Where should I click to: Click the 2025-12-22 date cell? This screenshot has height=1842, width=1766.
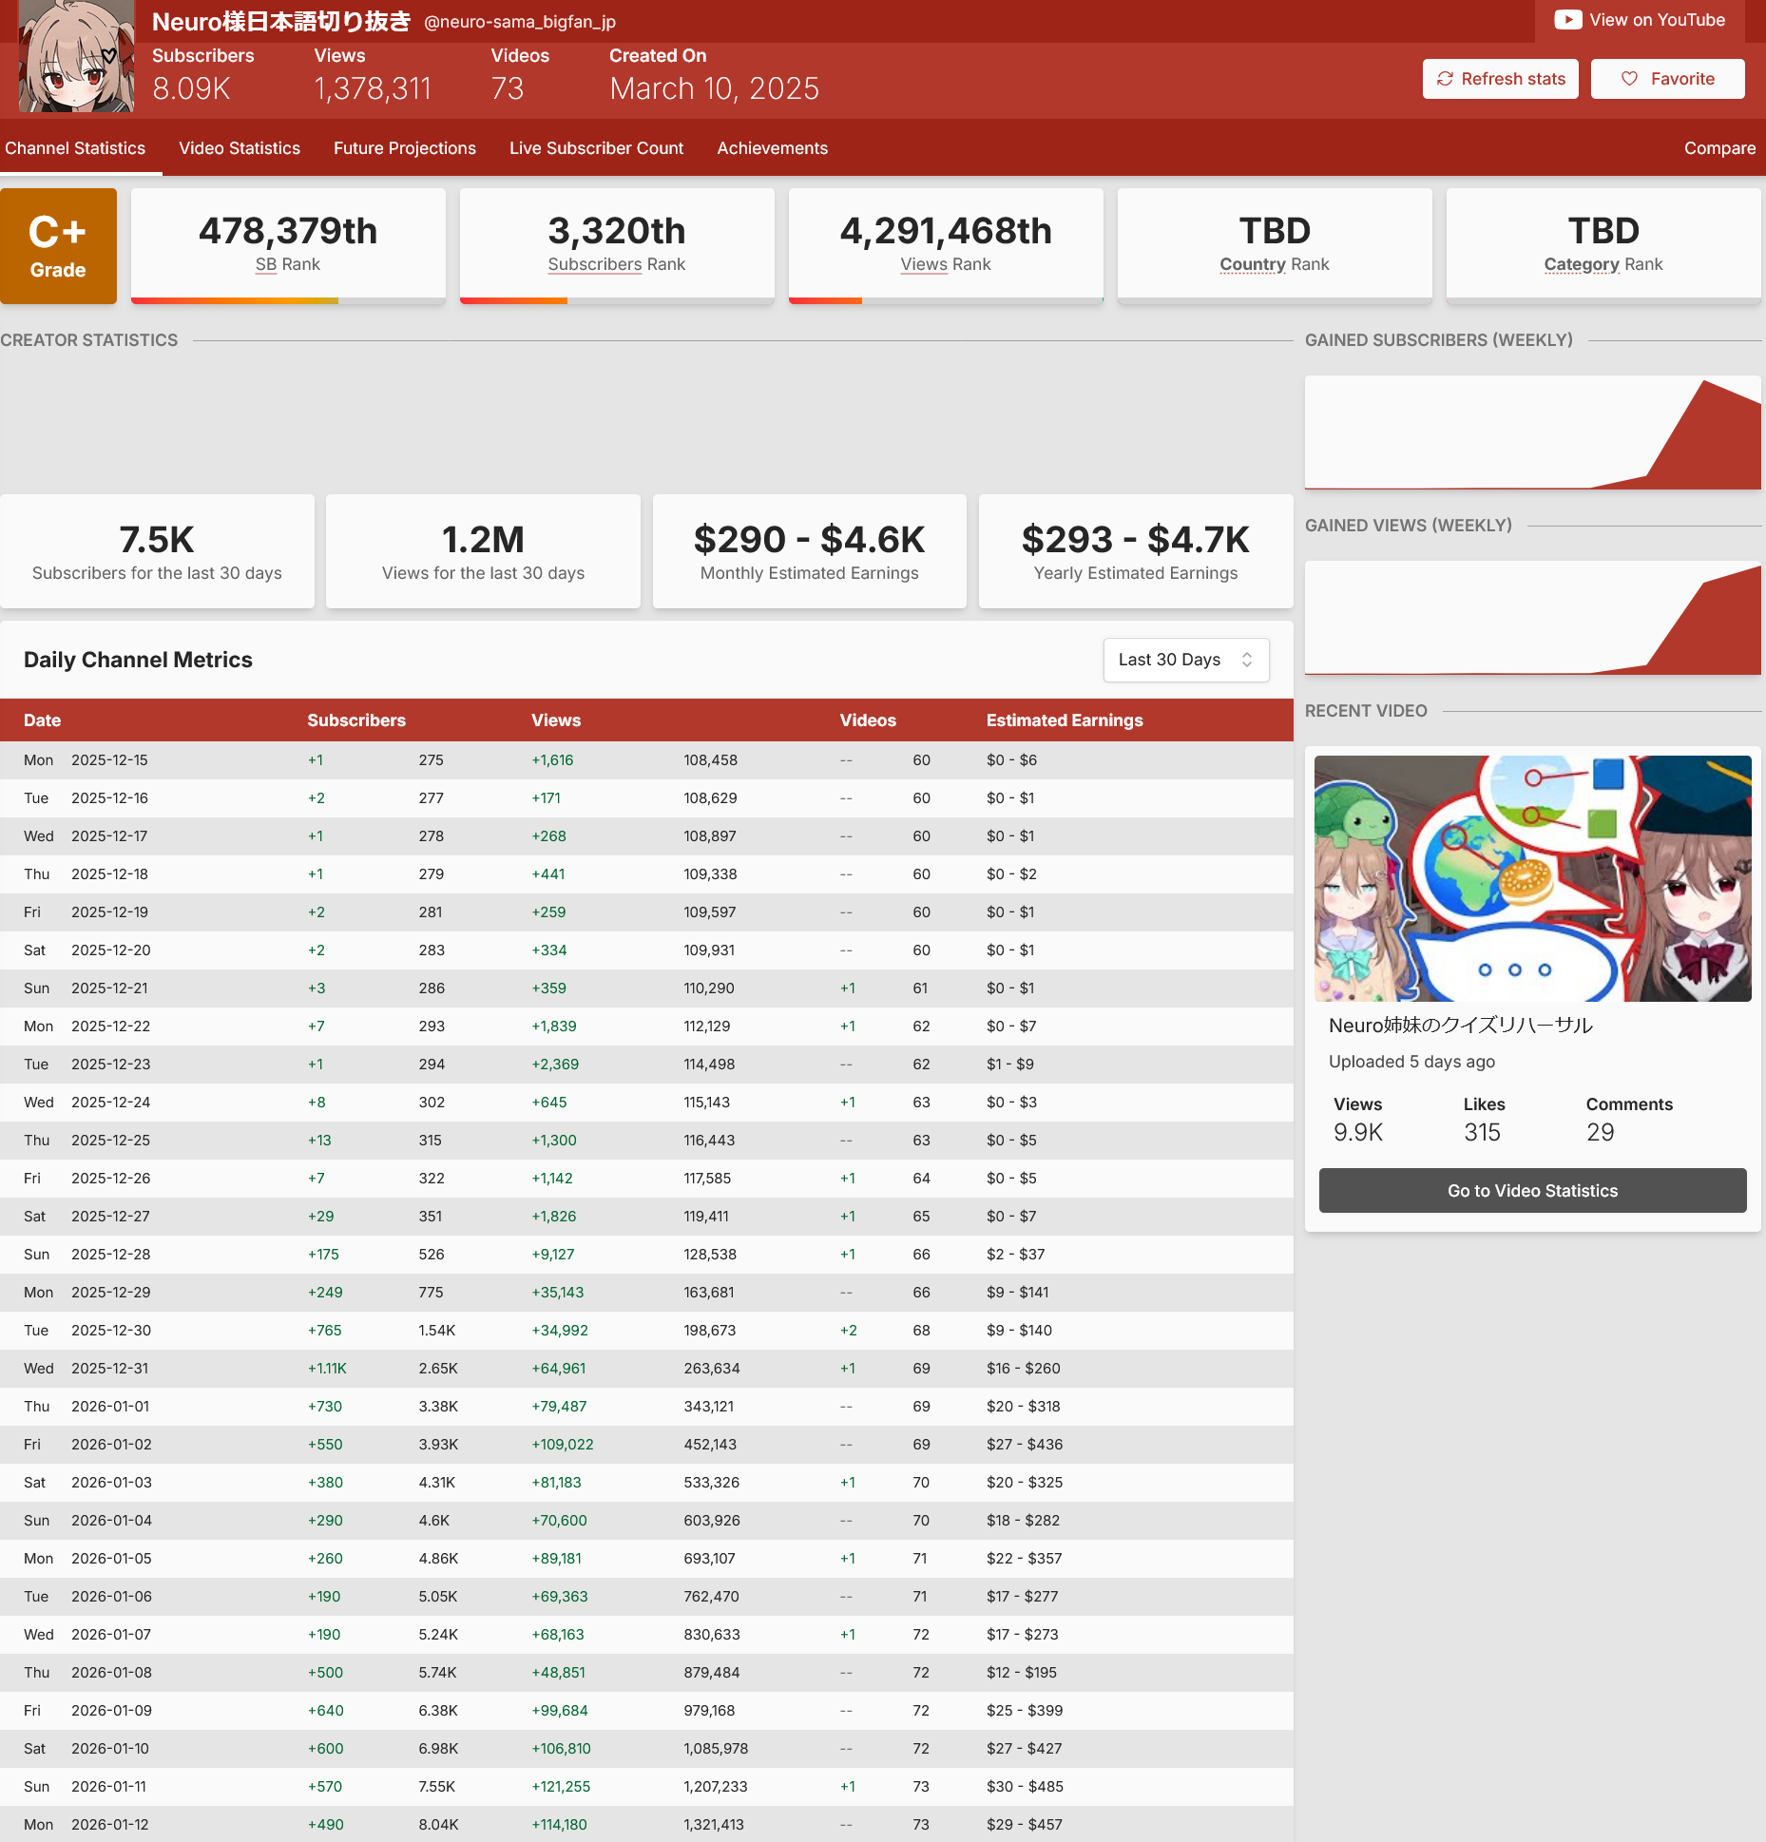109,1027
